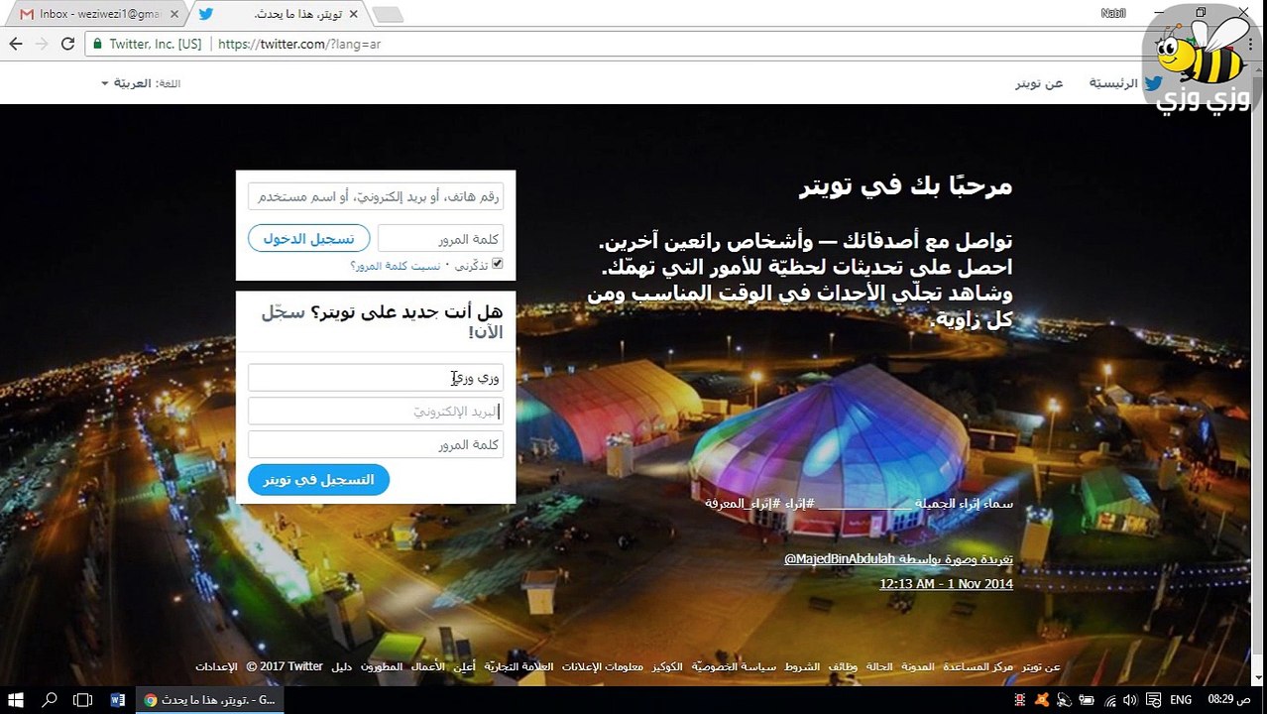Screen dimensions: 1267x714
Task: Click the التسجيل في تويتر signup button
Action: [x=318, y=480]
